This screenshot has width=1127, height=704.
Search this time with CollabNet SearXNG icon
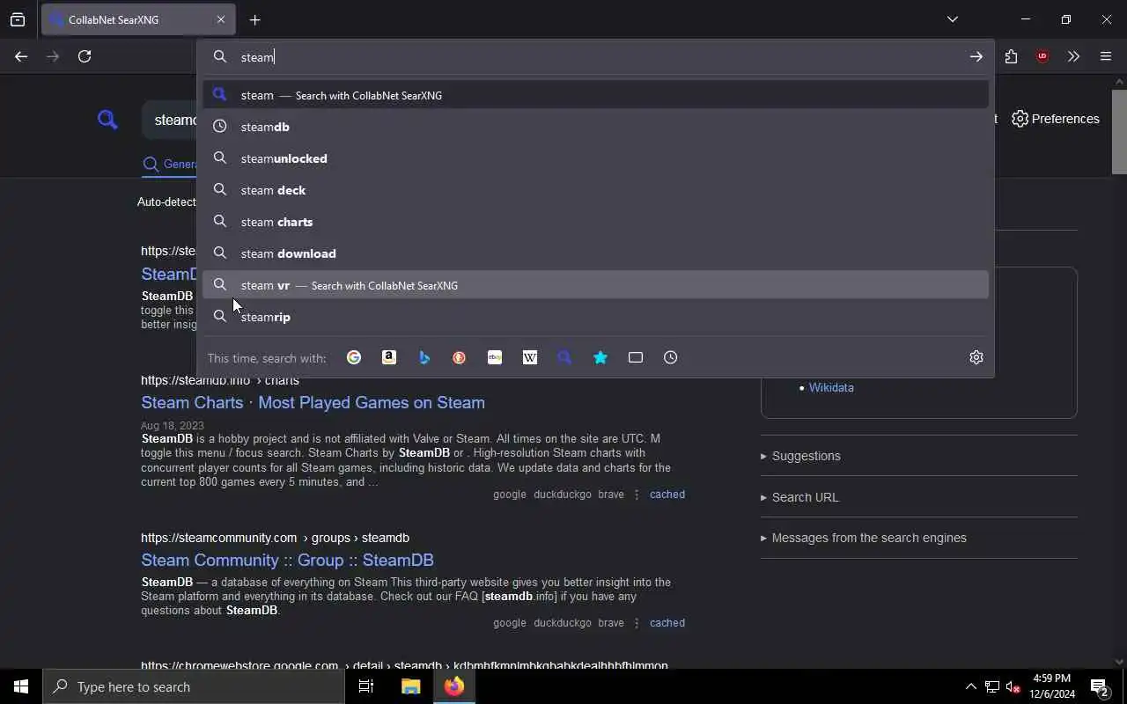point(565,357)
